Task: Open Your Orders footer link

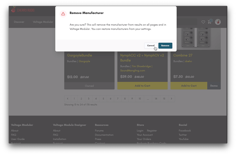Action: point(144,139)
